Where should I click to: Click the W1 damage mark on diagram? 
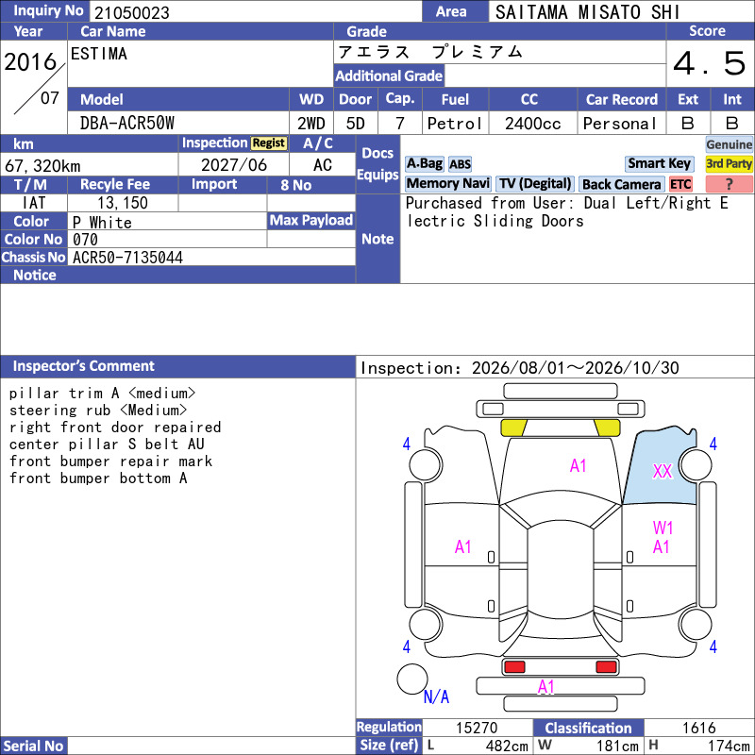point(663,528)
